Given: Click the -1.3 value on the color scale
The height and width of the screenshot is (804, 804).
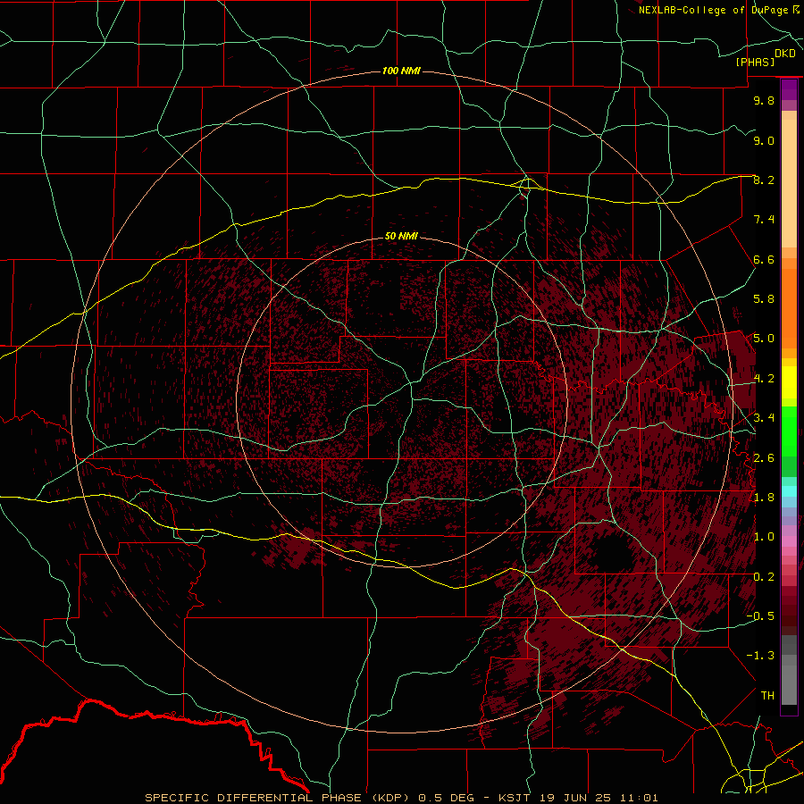Looking at the screenshot, I should [760, 656].
